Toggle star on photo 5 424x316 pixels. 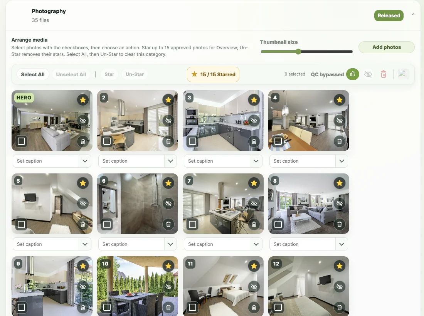pyautogui.click(x=83, y=183)
